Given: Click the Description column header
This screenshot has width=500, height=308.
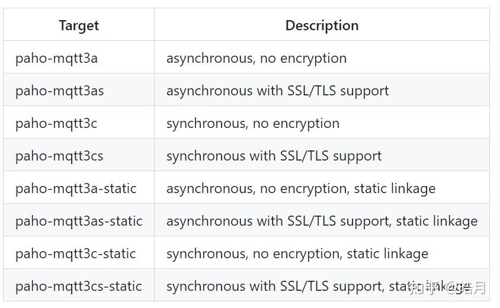Looking at the screenshot, I should pyautogui.click(x=322, y=26).
